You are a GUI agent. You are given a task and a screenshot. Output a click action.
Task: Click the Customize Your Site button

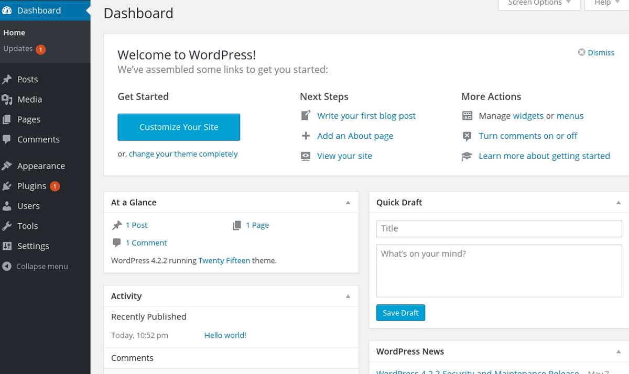click(x=179, y=127)
